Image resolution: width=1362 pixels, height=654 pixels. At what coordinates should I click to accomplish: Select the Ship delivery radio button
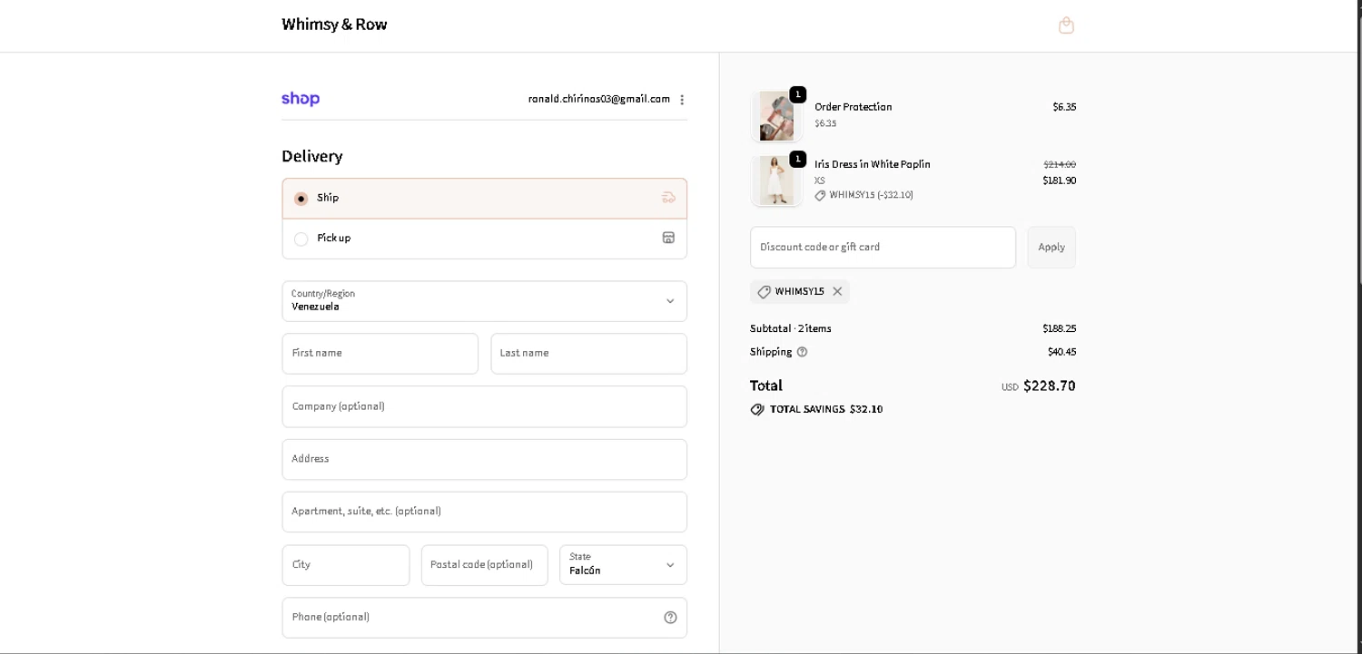pyautogui.click(x=301, y=199)
